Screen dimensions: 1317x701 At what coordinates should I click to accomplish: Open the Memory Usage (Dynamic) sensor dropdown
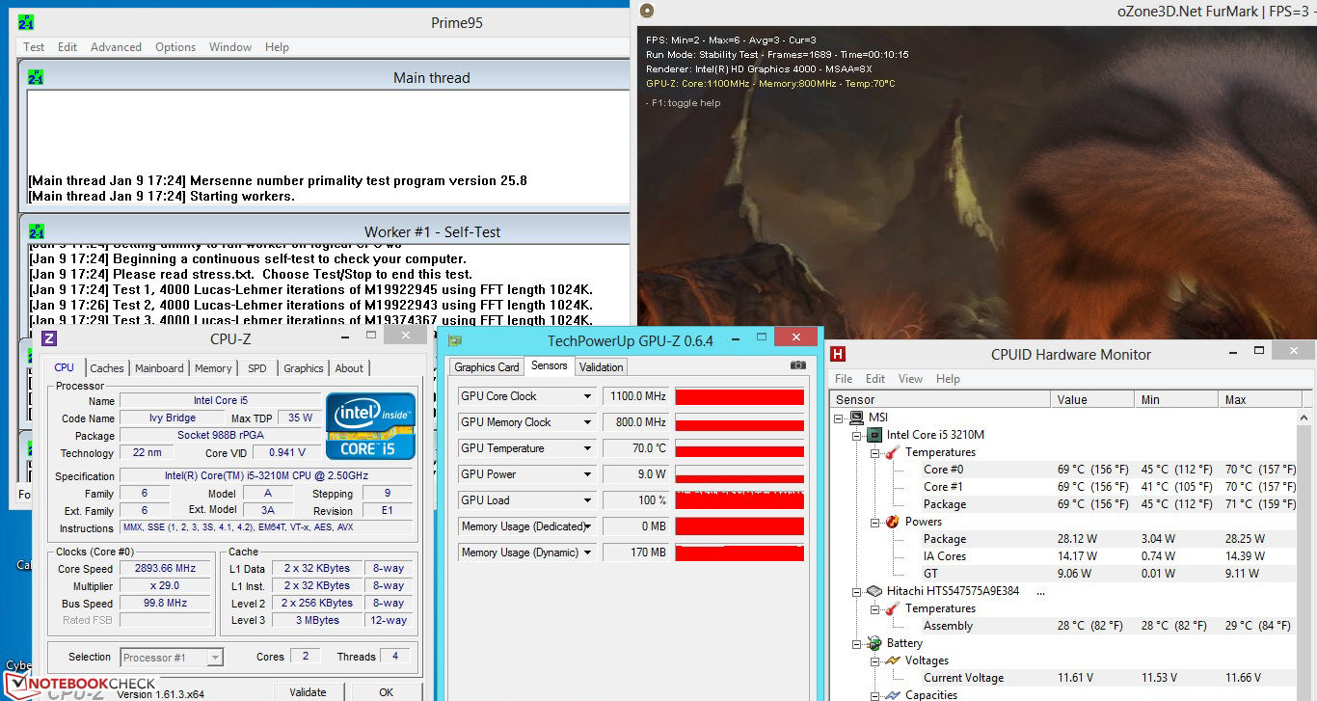[587, 553]
